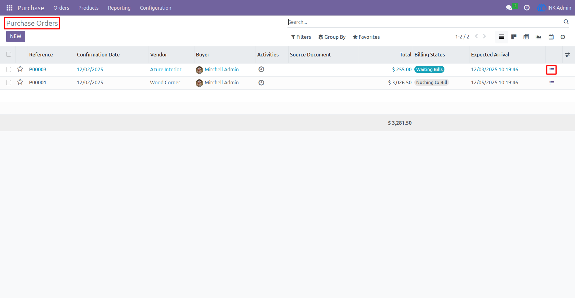575x298 pixels.
Task: Click the 1-2 / 2 pager counter
Action: (x=462, y=37)
